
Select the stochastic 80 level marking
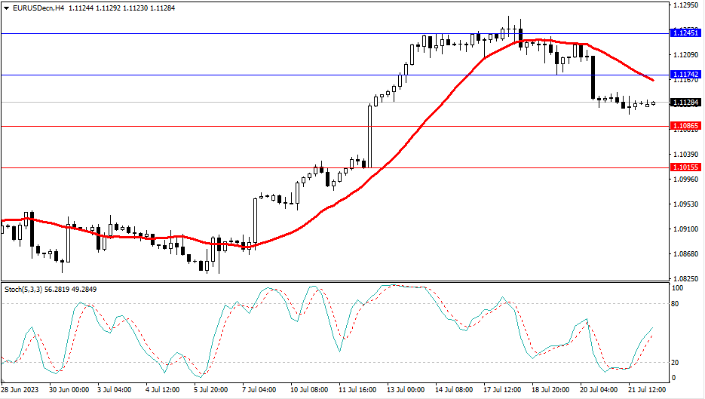point(676,304)
